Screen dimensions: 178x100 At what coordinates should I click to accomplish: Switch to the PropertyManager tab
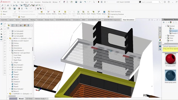tap(13, 26)
